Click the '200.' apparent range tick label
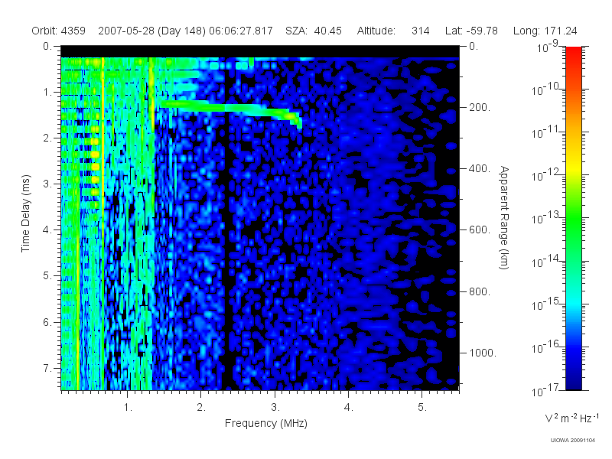The width and height of the screenshot is (612, 459). [480, 107]
